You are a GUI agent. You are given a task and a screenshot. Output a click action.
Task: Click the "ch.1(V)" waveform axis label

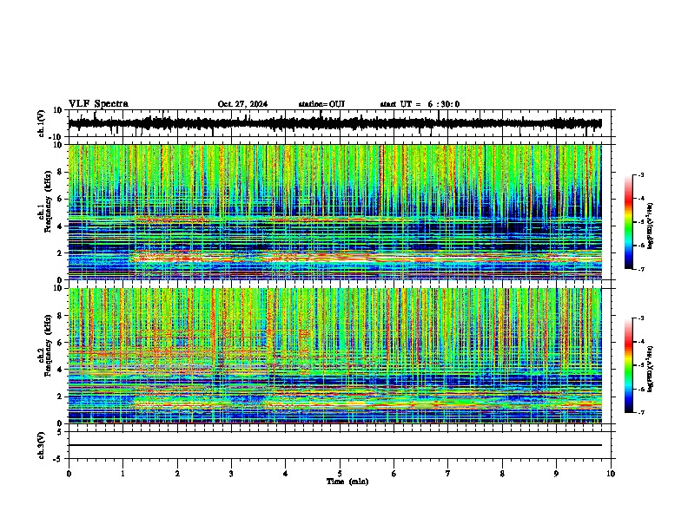(42, 123)
